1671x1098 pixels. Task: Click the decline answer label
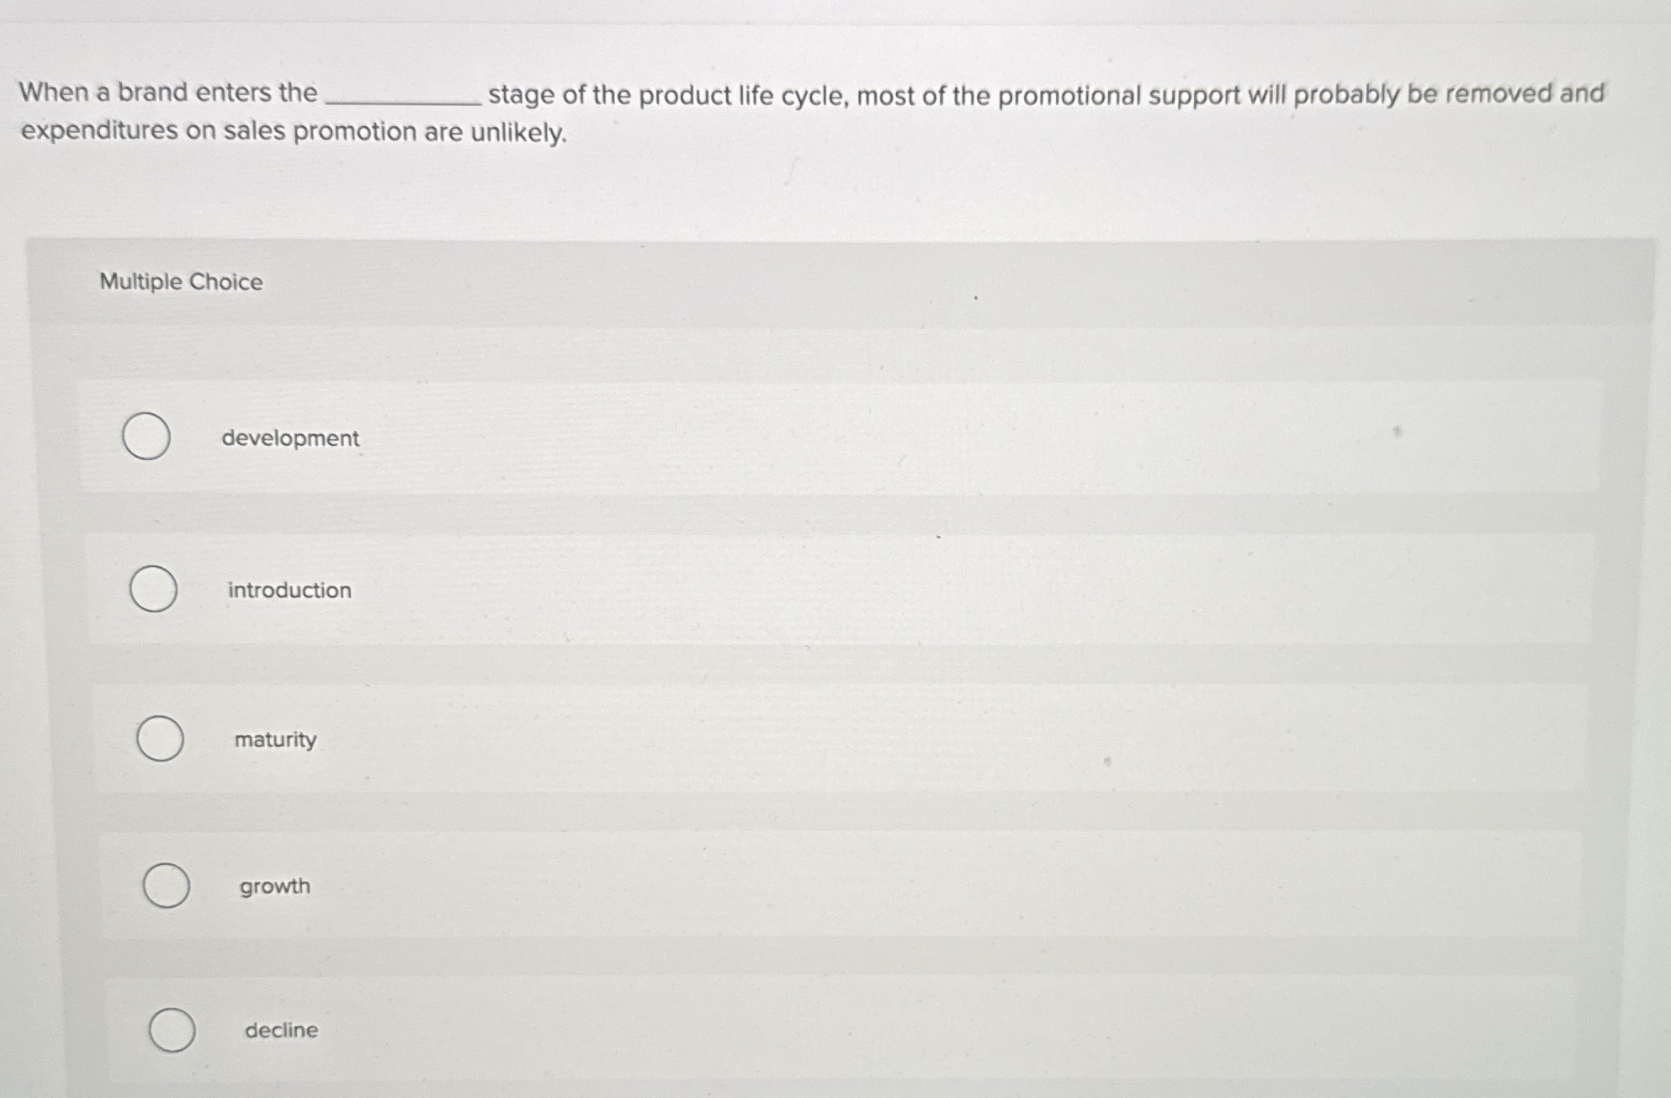pos(279,1030)
